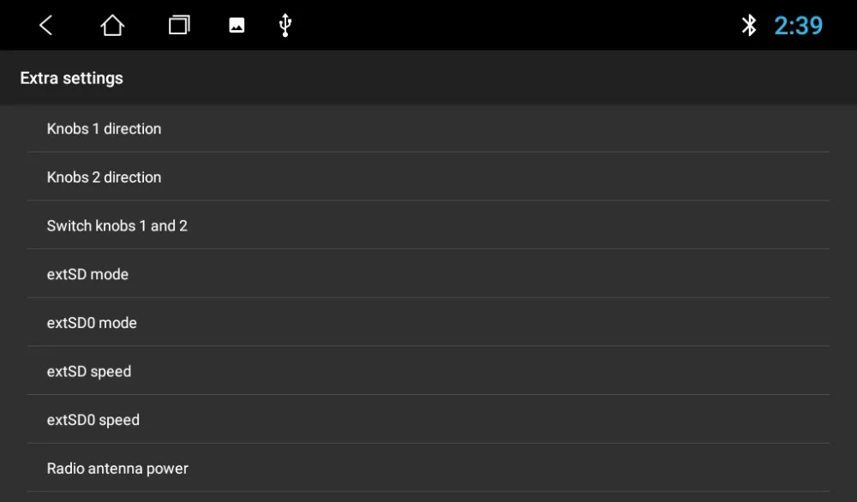
Task: Tap the word speed in extSD0 row
Action: point(119,420)
